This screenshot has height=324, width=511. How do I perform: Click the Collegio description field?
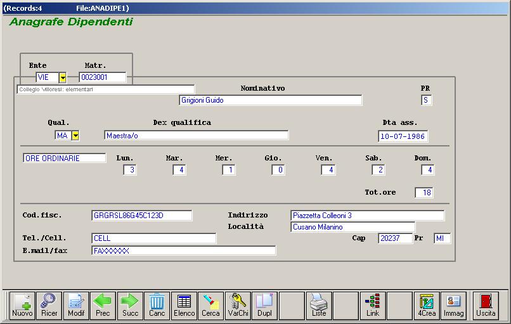(x=106, y=89)
